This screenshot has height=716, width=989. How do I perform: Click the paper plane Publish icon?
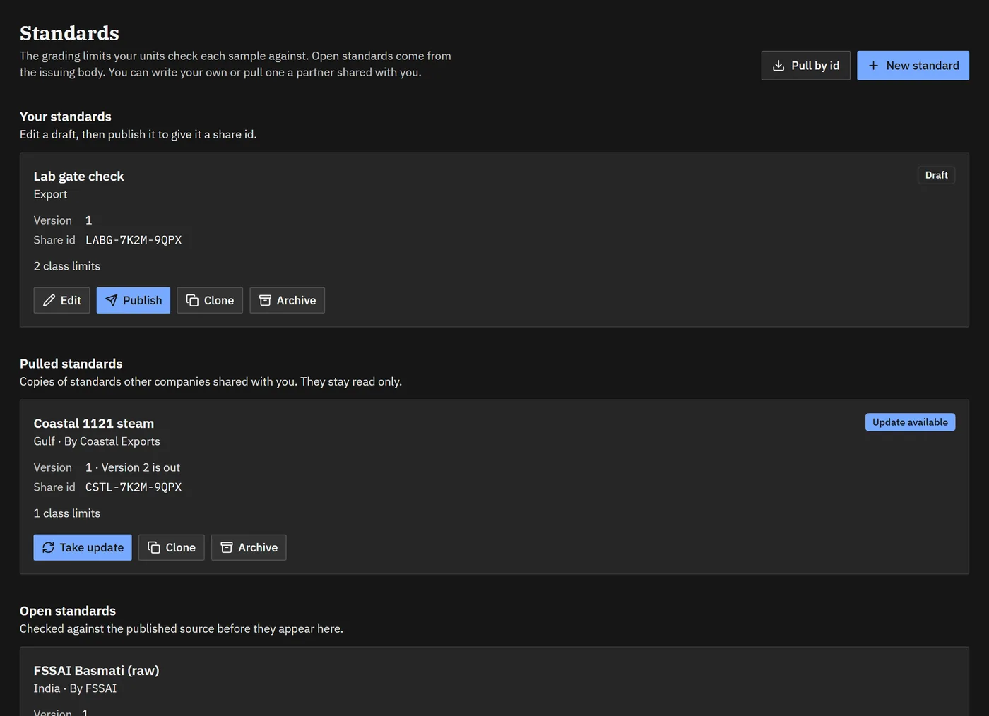click(112, 301)
